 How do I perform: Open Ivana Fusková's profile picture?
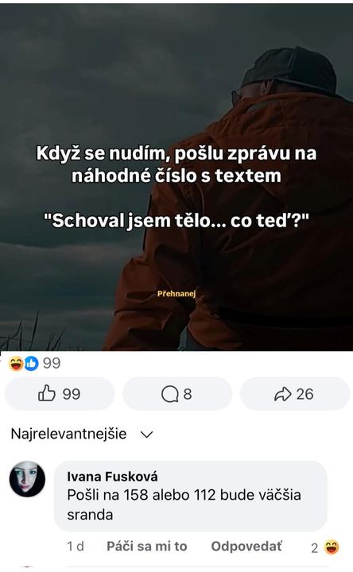click(27, 478)
